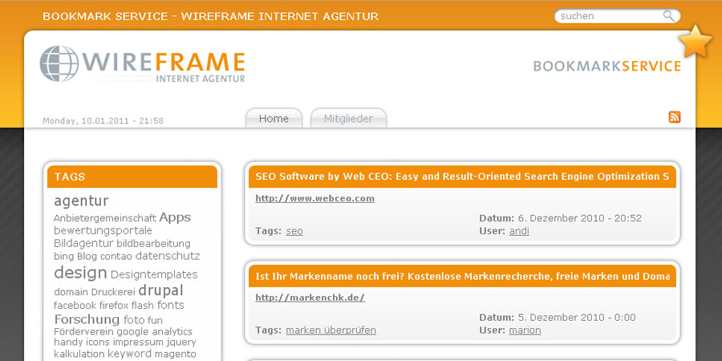Select the design tag
The image size is (722, 361).
[x=80, y=273]
